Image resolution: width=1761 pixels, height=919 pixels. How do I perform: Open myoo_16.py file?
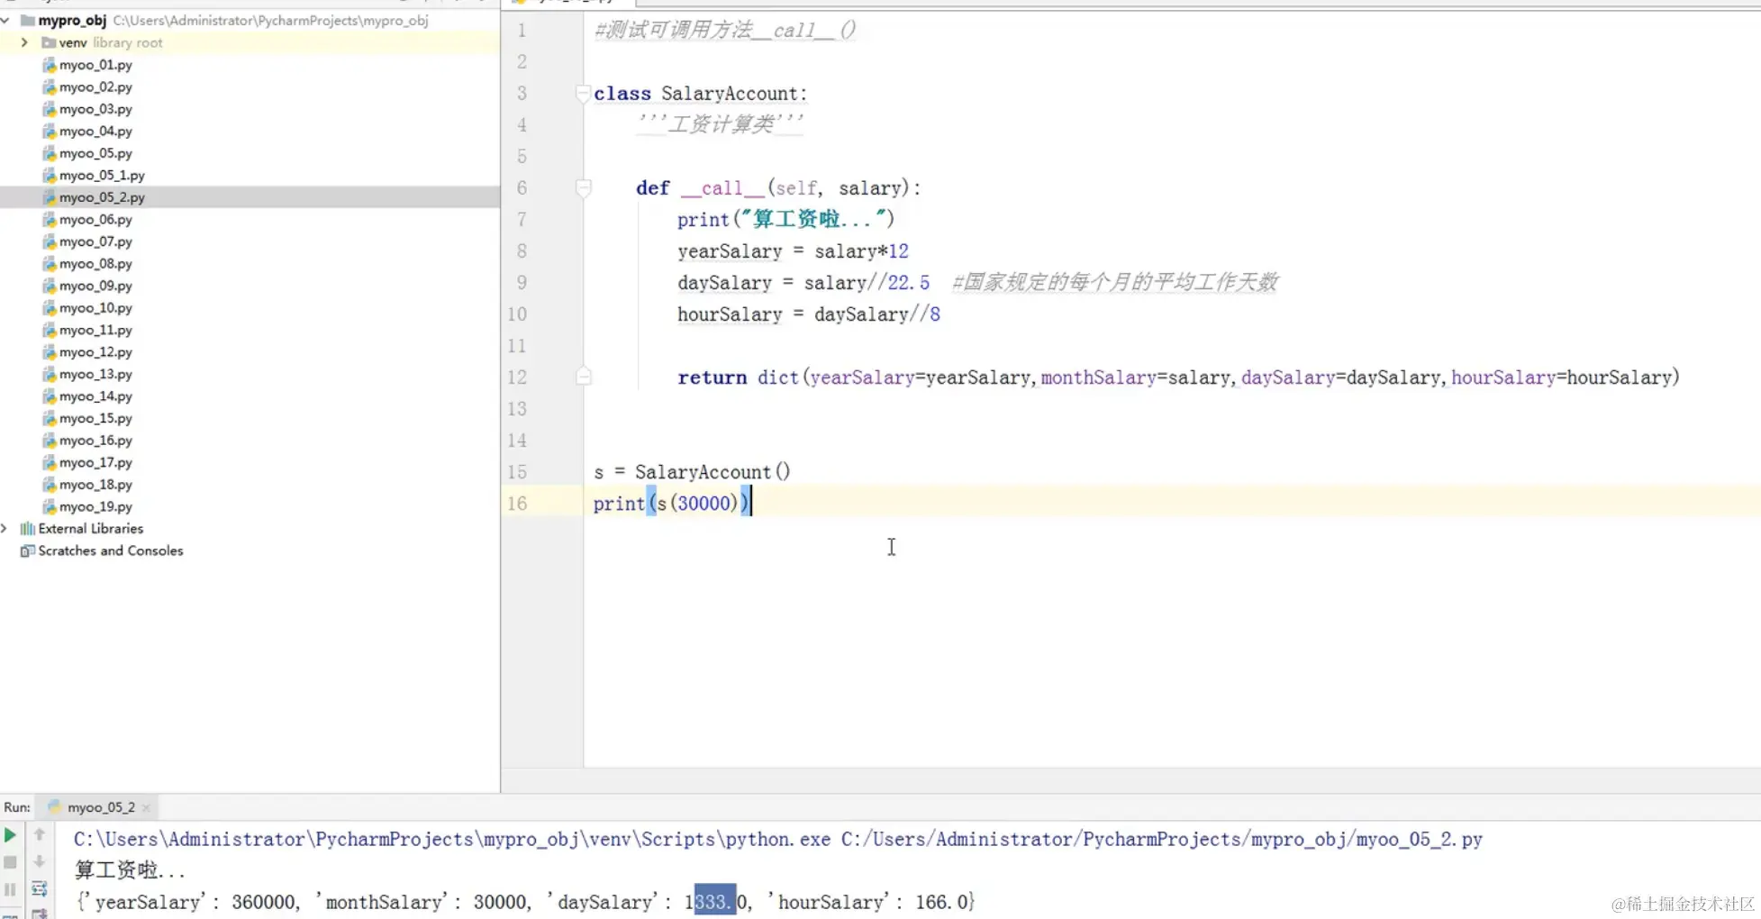click(95, 441)
